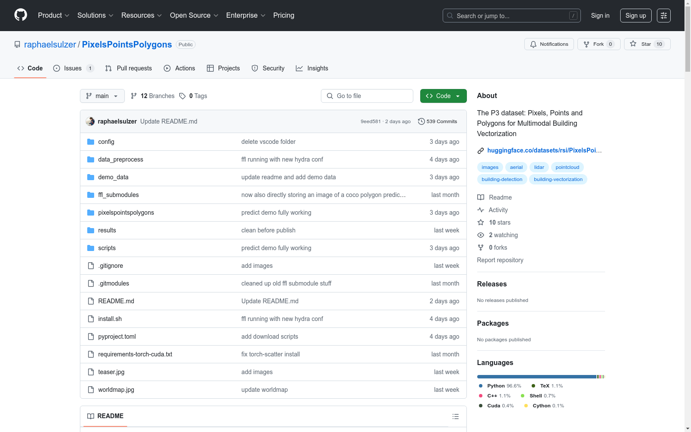
Task: Expand the Open Source menu
Action: (194, 16)
